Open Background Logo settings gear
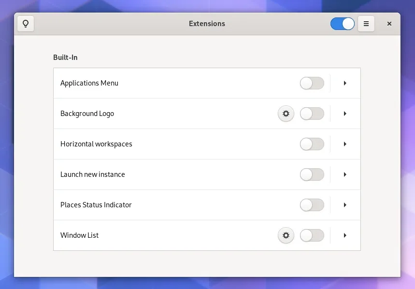Image resolution: width=415 pixels, height=289 pixels. coord(286,114)
